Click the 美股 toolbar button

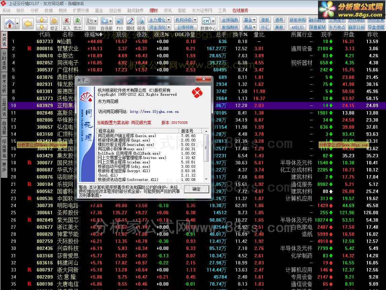(279, 27)
